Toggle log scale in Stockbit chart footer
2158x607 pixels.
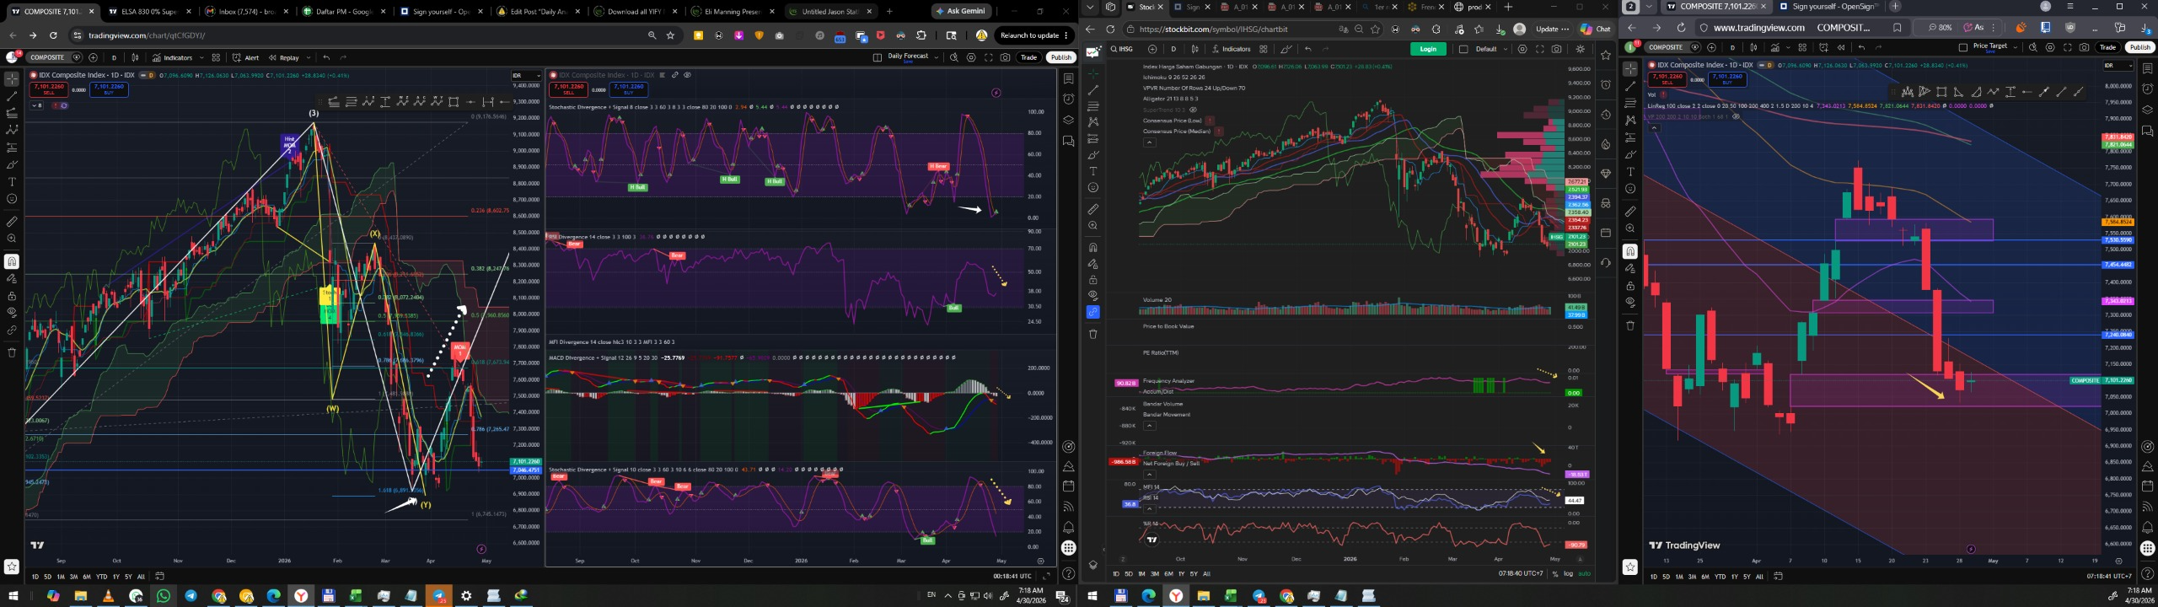tap(1568, 574)
